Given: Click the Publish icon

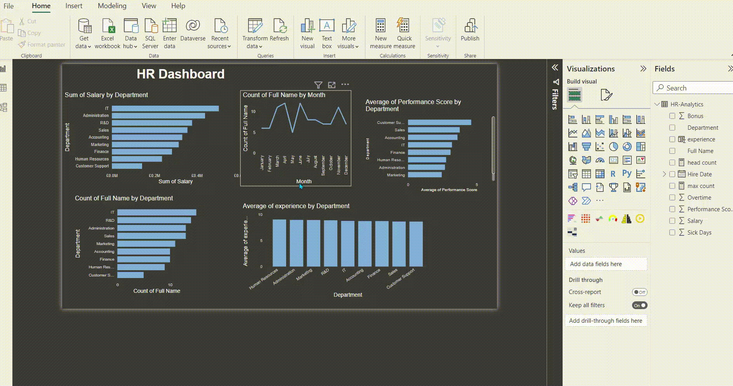Looking at the screenshot, I should [470, 26].
